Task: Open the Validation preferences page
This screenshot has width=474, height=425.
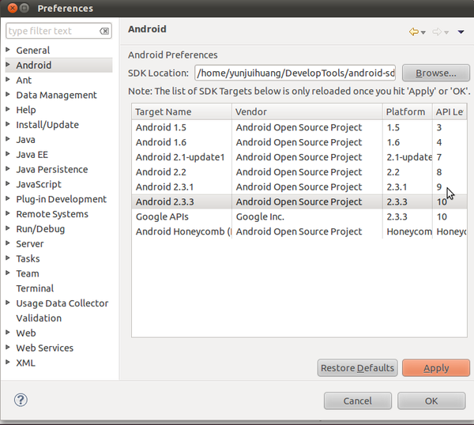Action: pos(39,318)
